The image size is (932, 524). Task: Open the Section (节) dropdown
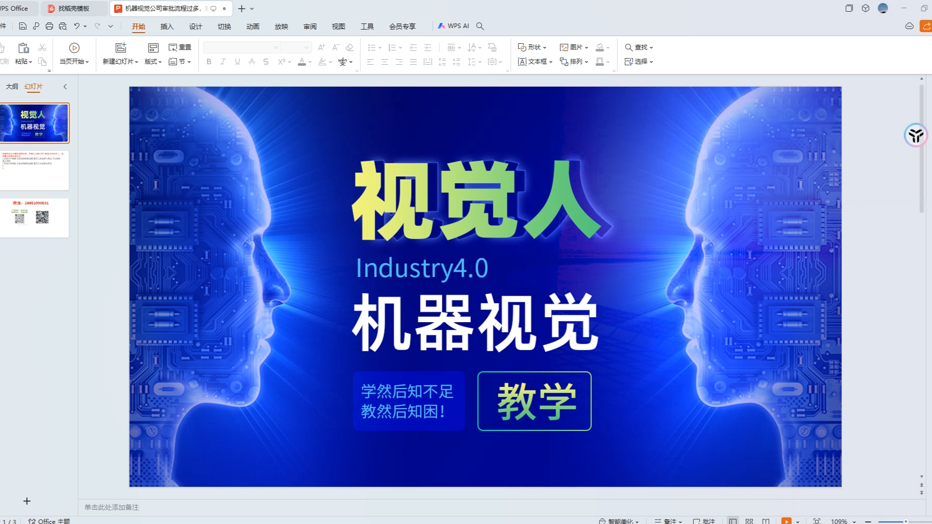pyautogui.click(x=180, y=62)
